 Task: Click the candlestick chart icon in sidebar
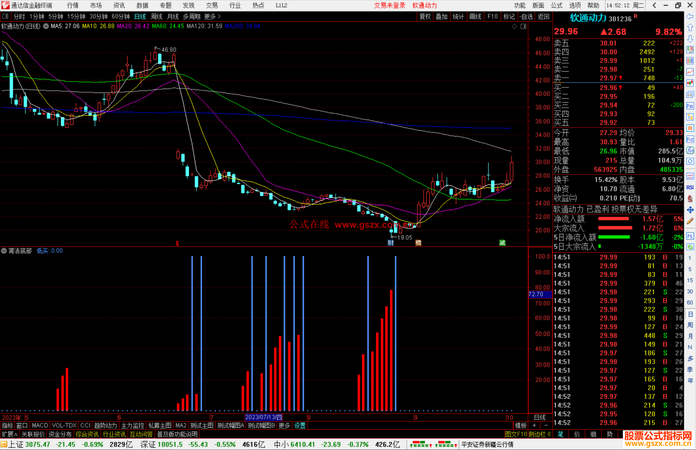coord(690,83)
